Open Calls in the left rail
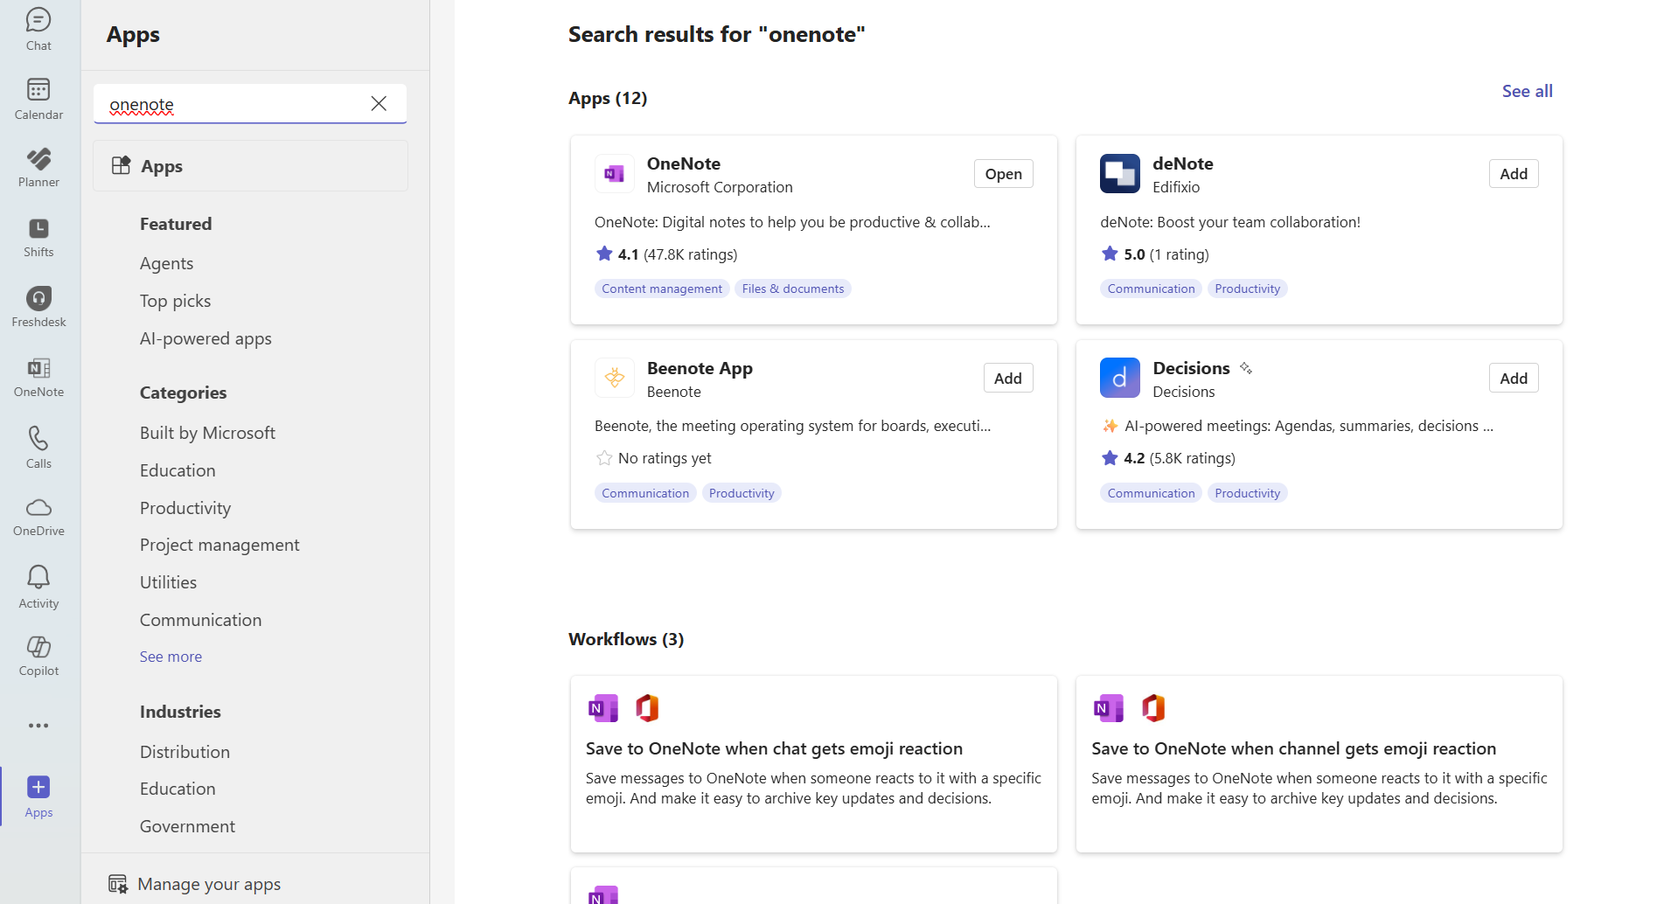 pyautogui.click(x=38, y=447)
